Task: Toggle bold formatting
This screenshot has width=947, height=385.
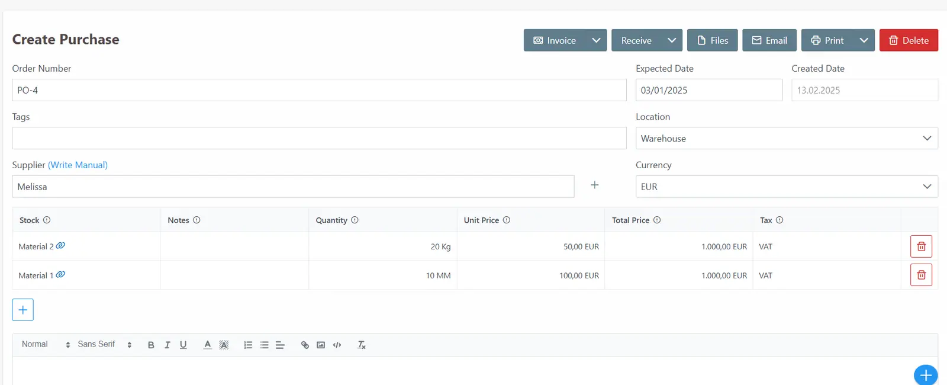Action: click(151, 345)
